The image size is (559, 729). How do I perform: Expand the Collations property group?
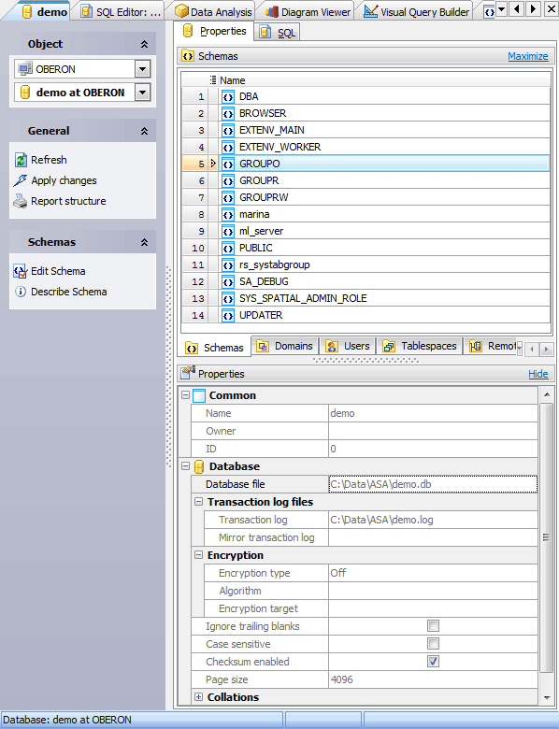tap(198, 697)
